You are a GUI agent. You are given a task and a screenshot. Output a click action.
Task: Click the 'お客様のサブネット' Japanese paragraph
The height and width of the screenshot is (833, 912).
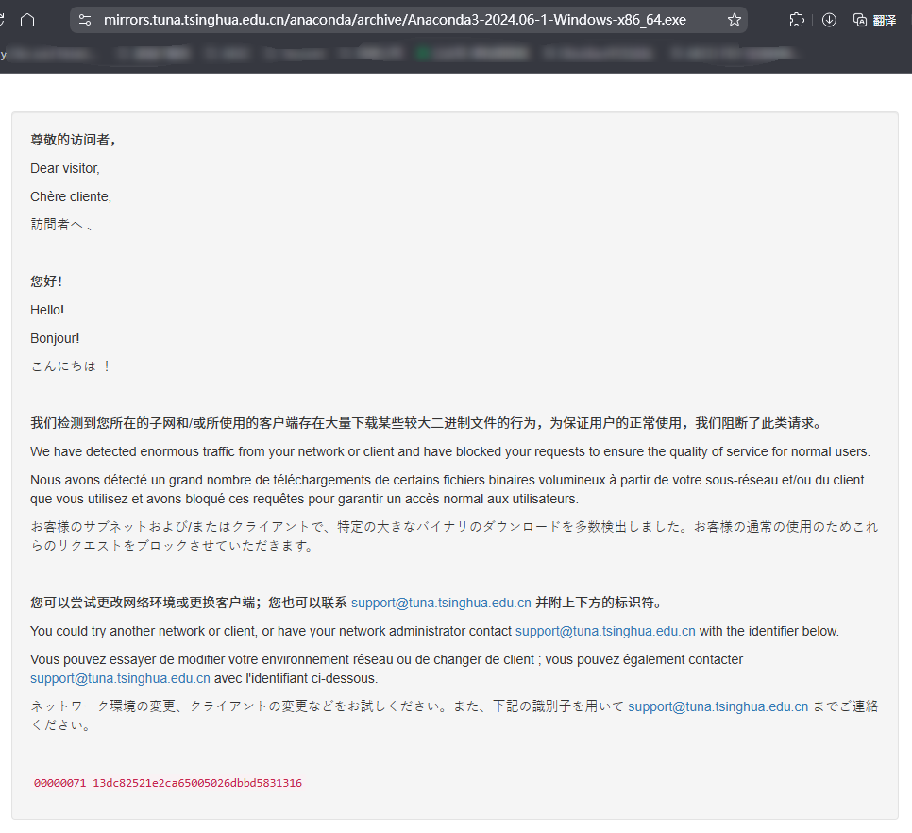coord(454,535)
